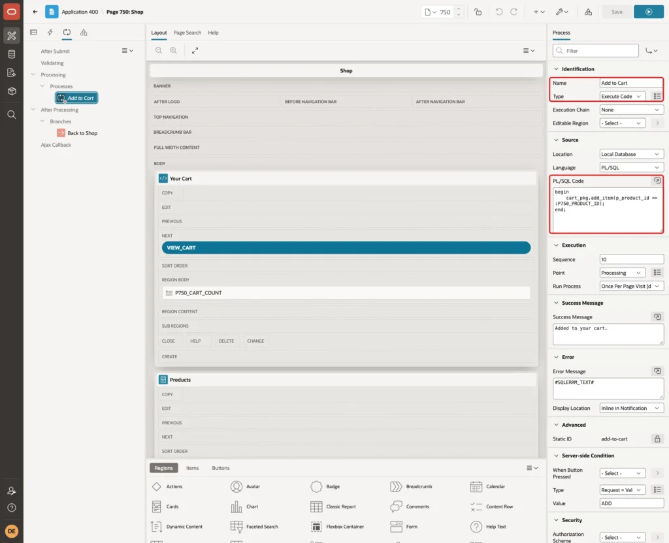
Task: Open the Display Location dropdown
Action: pos(632,409)
